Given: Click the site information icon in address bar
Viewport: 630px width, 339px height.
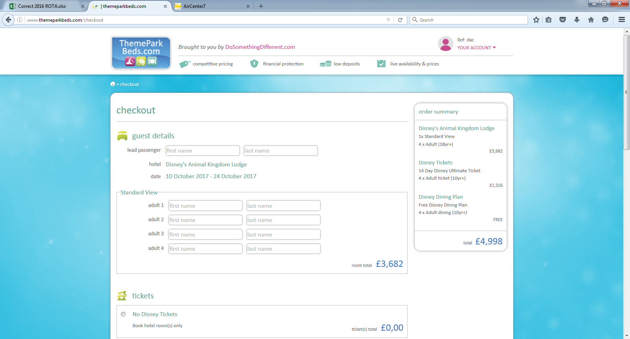Looking at the screenshot, I should 20,20.
